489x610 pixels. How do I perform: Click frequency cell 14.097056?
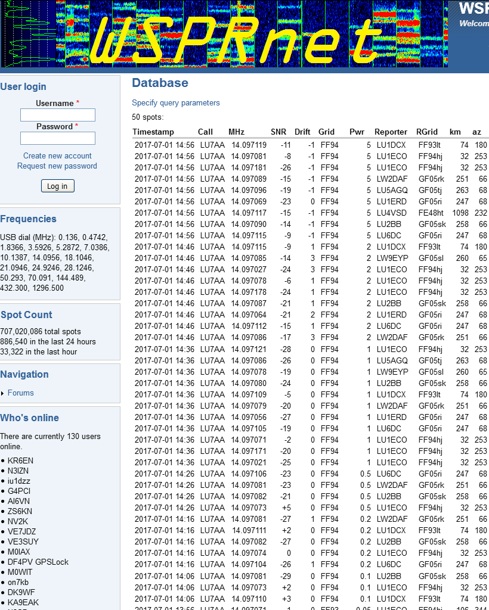coord(249,417)
